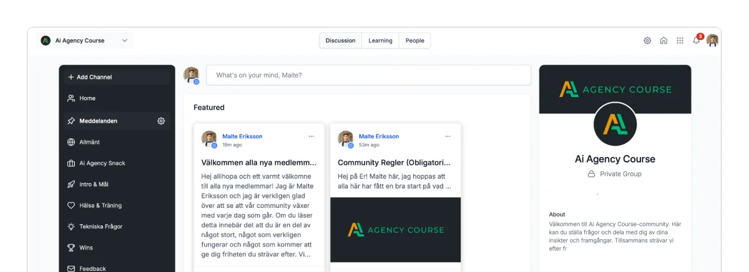The image size is (749, 272).
Task: Click avatar next to the post input
Action: point(191,75)
